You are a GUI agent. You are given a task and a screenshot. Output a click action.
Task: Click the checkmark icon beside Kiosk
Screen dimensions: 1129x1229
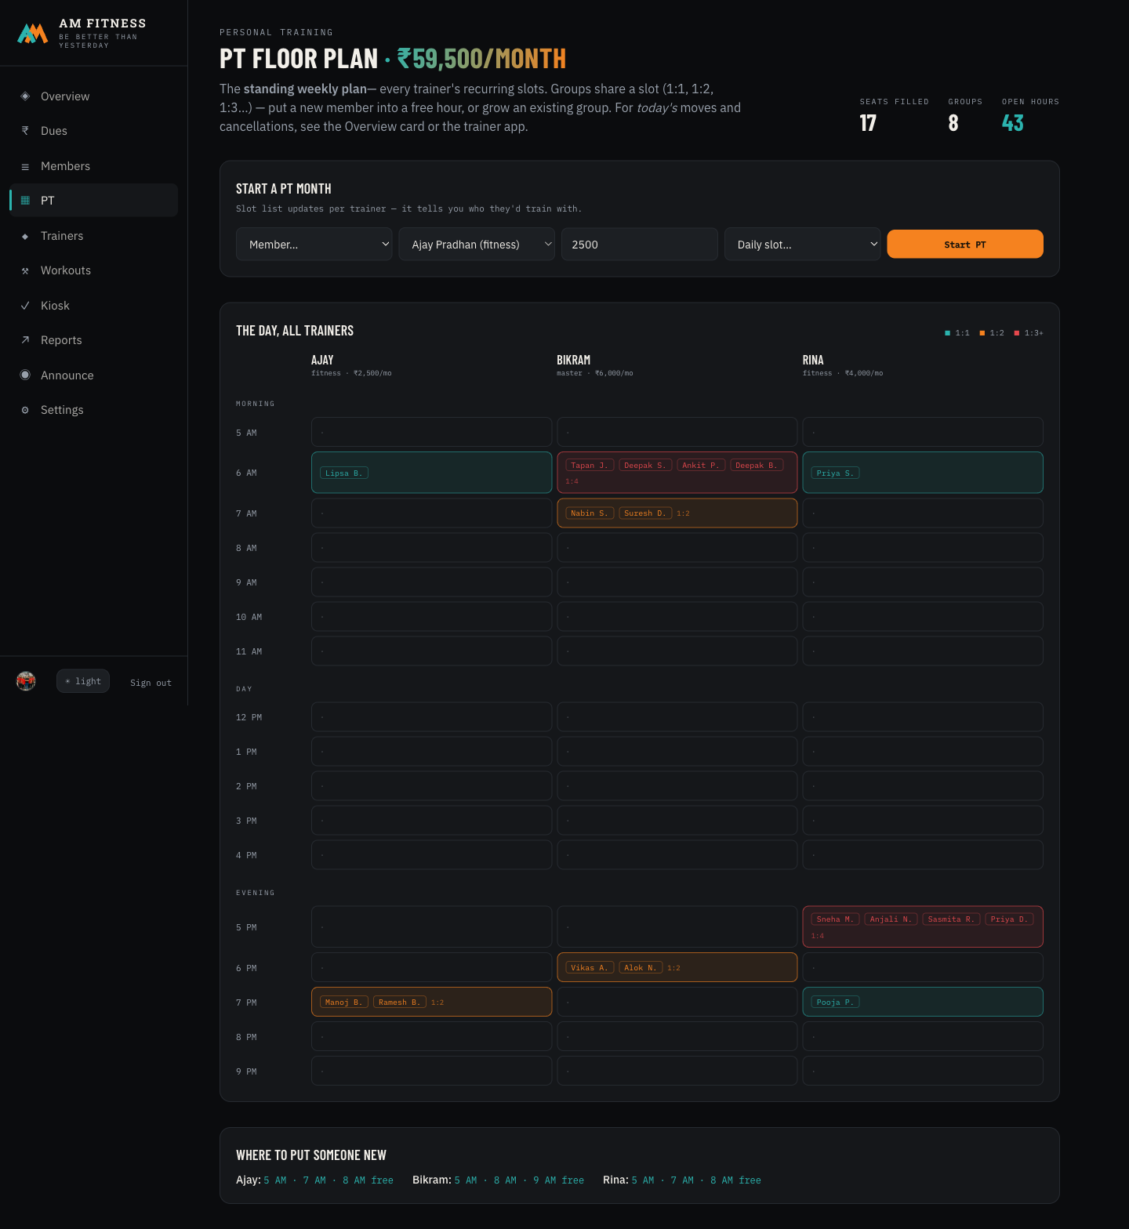(25, 306)
